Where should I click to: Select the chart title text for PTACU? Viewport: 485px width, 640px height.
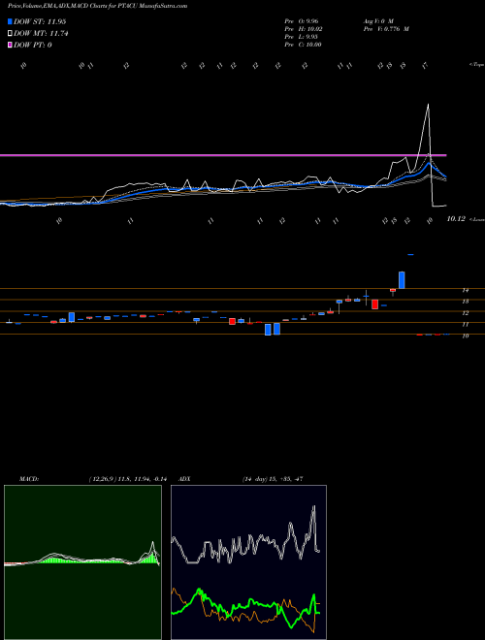click(x=98, y=7)
